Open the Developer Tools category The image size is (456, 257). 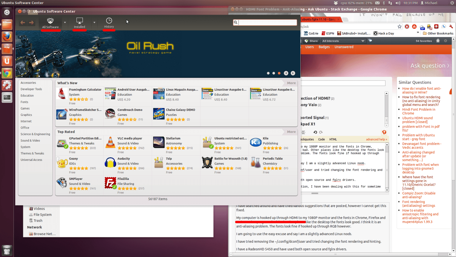point(31,89)
